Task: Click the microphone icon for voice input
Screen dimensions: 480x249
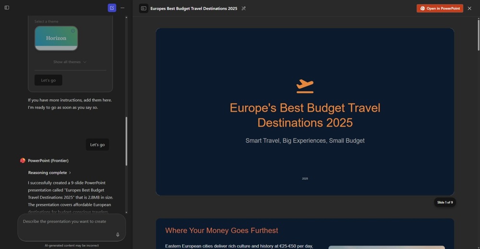Action: click(x=118, y=235)
